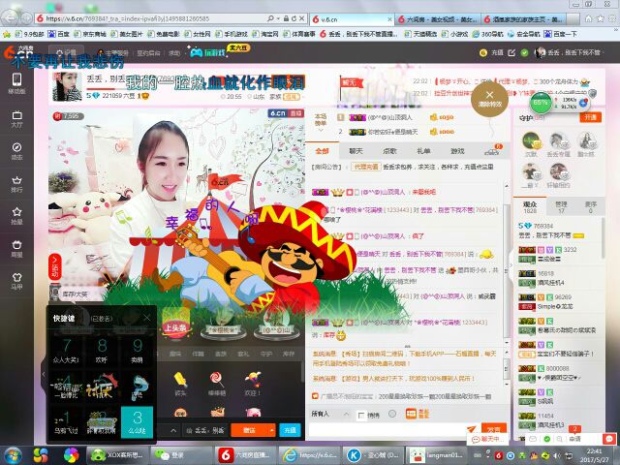Click the edit pencil icon in header
The image size is (620, 465).
(x=511, y=52)
